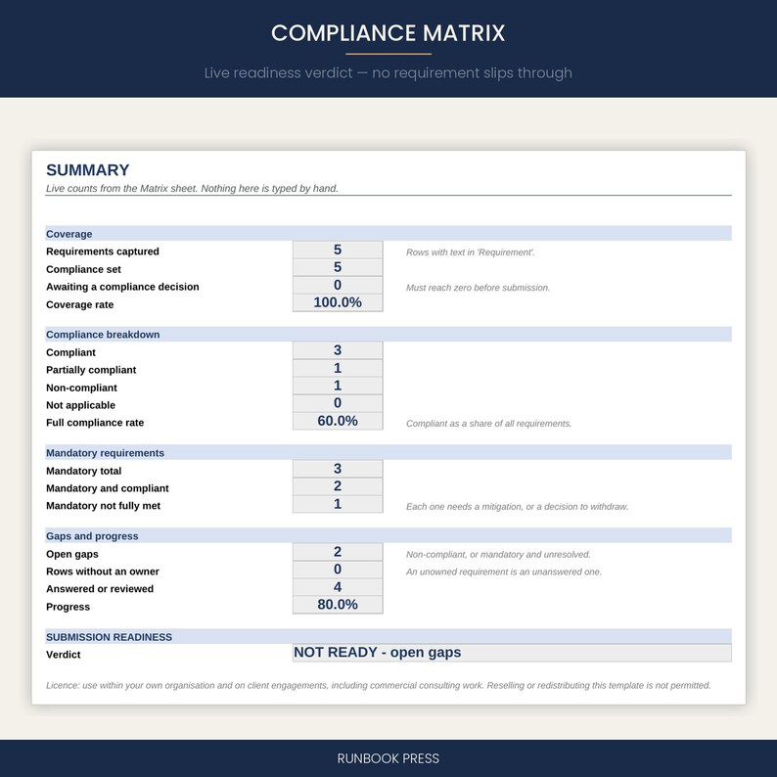777x777 pixels.
Task: Click 'Each one needs a mitigation' note
Action: click(x=517, y=507)
